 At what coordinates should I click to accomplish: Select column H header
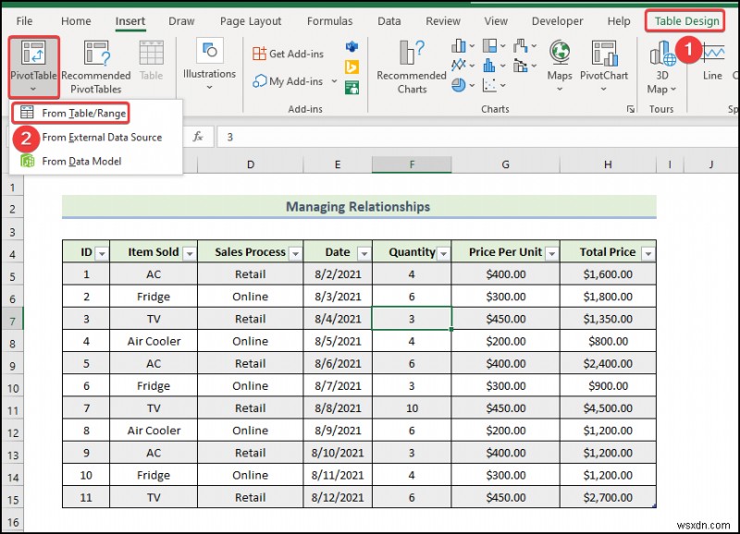(x=608, y=164)
